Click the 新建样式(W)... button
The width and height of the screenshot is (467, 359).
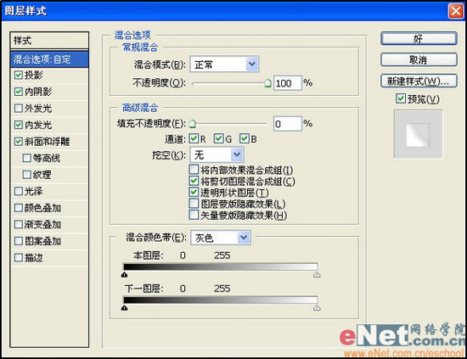point(419,81)
